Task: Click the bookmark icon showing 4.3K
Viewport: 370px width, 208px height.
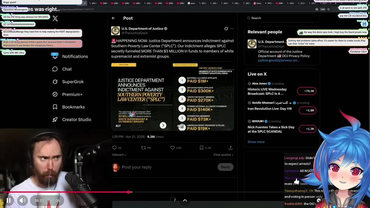Action: coord(201,148)
